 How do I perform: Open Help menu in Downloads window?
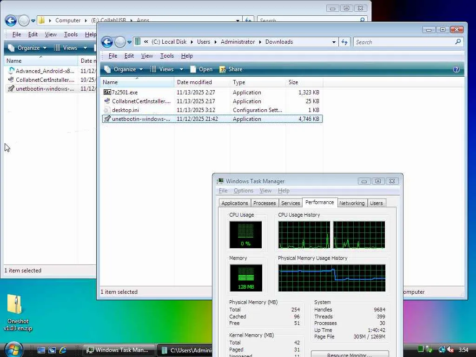[187, 56]
